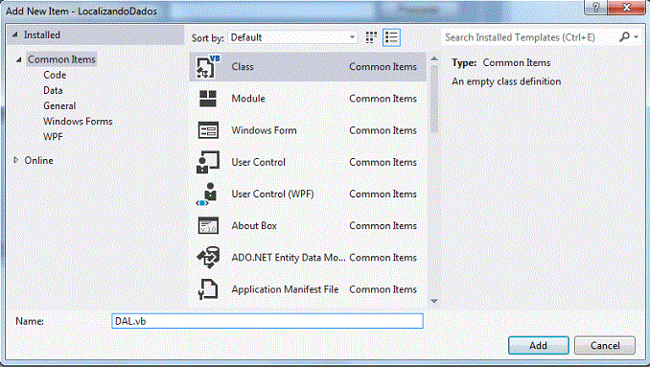Open the Sort by Default dropdown

[x=292, y=37]
